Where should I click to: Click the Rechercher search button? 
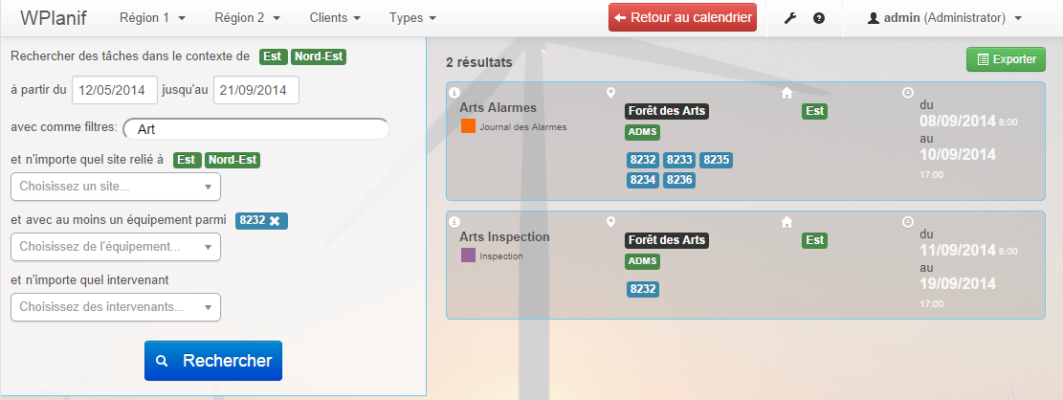(x=213, y=361)
